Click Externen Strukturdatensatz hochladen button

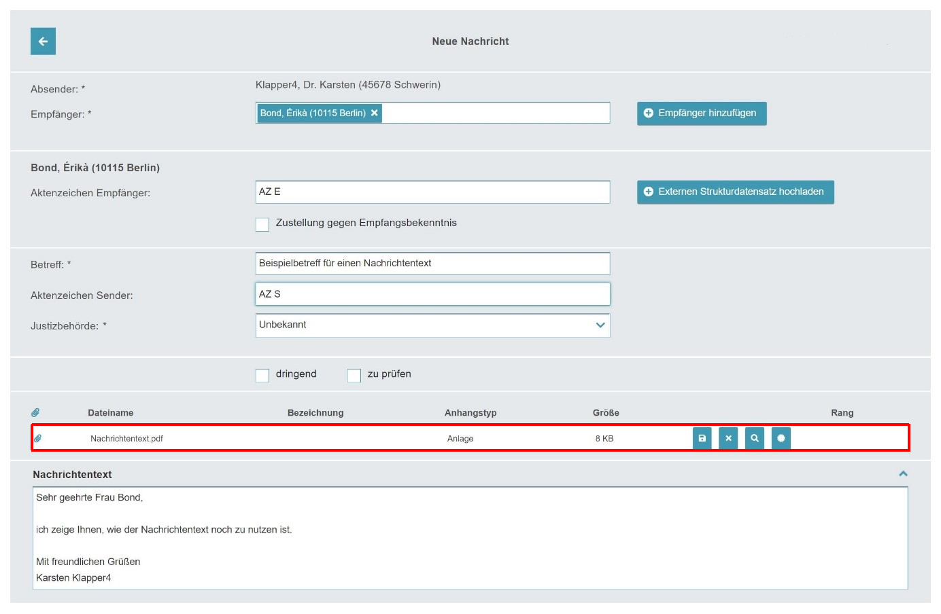coord(736,192)
